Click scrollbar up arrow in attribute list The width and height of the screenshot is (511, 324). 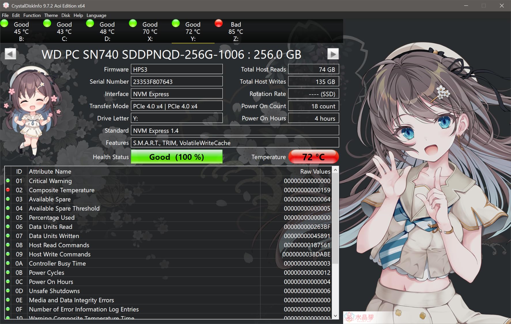335,170
